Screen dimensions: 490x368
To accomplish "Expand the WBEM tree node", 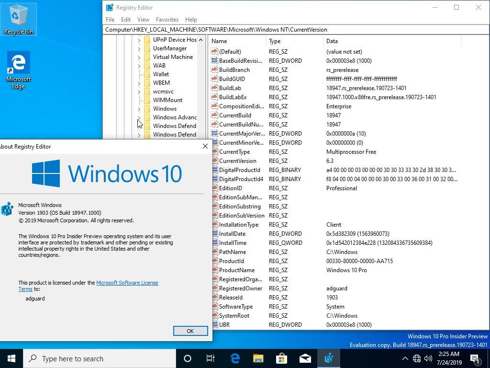I will click(x=139, y=83).
